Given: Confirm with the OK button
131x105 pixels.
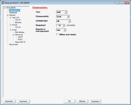Looking at the screenshot, I should pos(69,101).
